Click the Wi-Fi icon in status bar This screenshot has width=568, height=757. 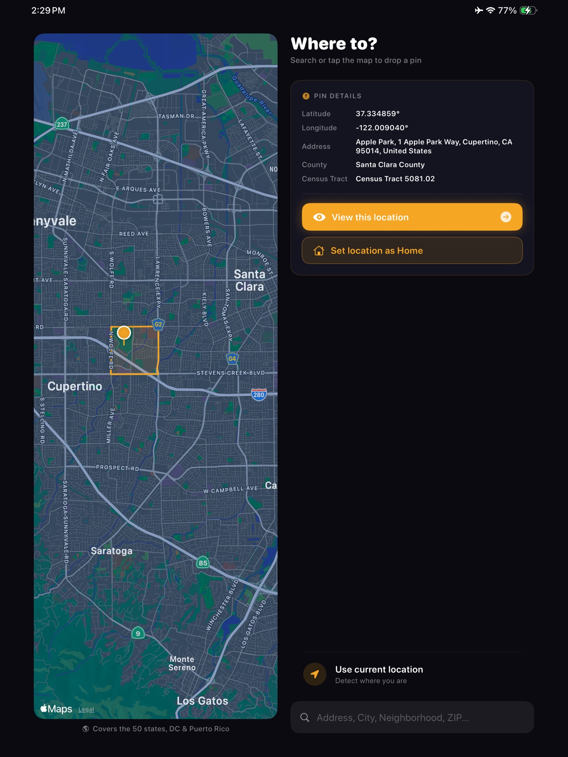(491, 10)
